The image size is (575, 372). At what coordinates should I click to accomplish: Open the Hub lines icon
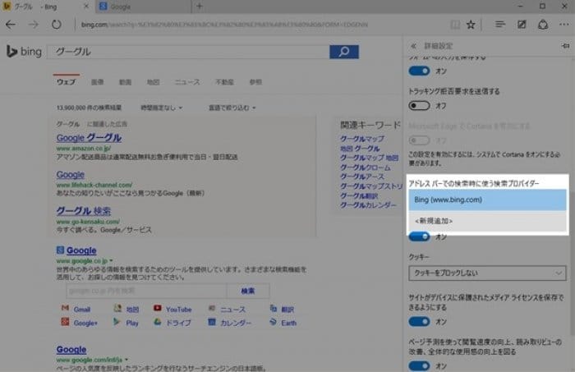click(499, 25)
